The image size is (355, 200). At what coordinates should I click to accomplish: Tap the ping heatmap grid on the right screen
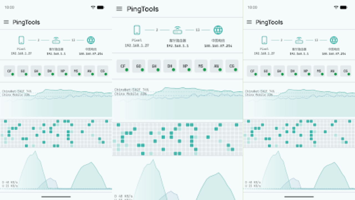[x=299, y=133]
